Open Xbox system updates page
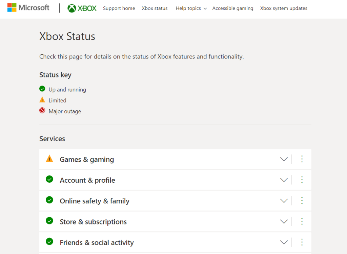Viewport: 347px width, 254px height. point(284,8)
